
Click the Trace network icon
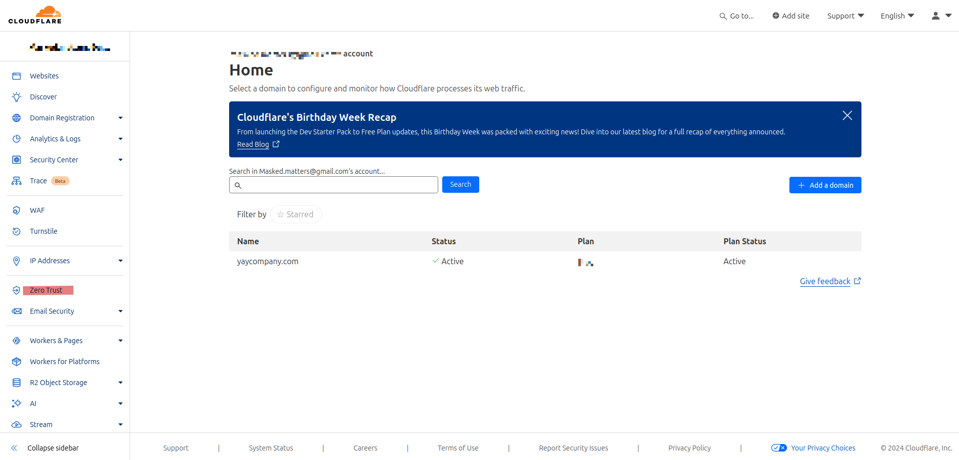tap(17, 181)
